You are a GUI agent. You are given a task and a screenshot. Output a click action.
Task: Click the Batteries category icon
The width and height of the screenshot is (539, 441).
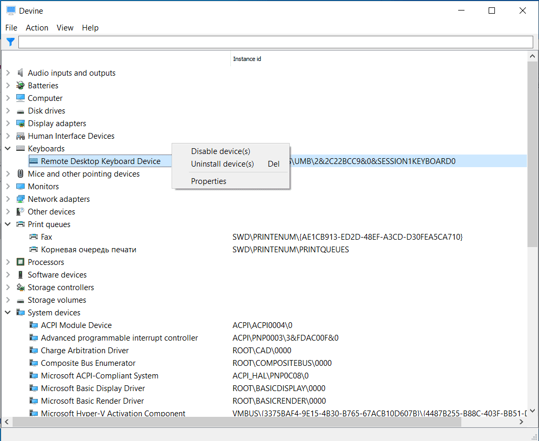pyautogui.click(x=20, y=85)
